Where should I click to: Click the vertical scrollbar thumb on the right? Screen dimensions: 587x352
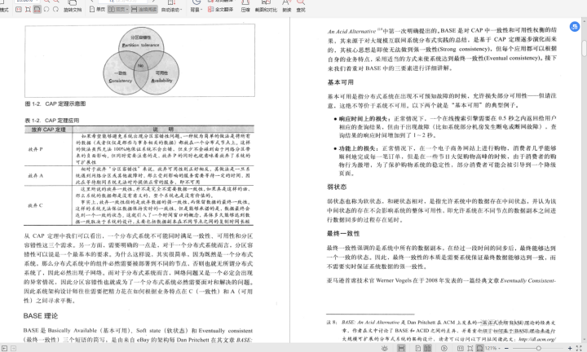(584, 48)
